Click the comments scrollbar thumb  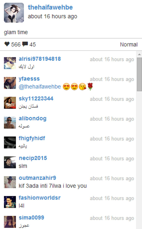(x=139, y=74)
